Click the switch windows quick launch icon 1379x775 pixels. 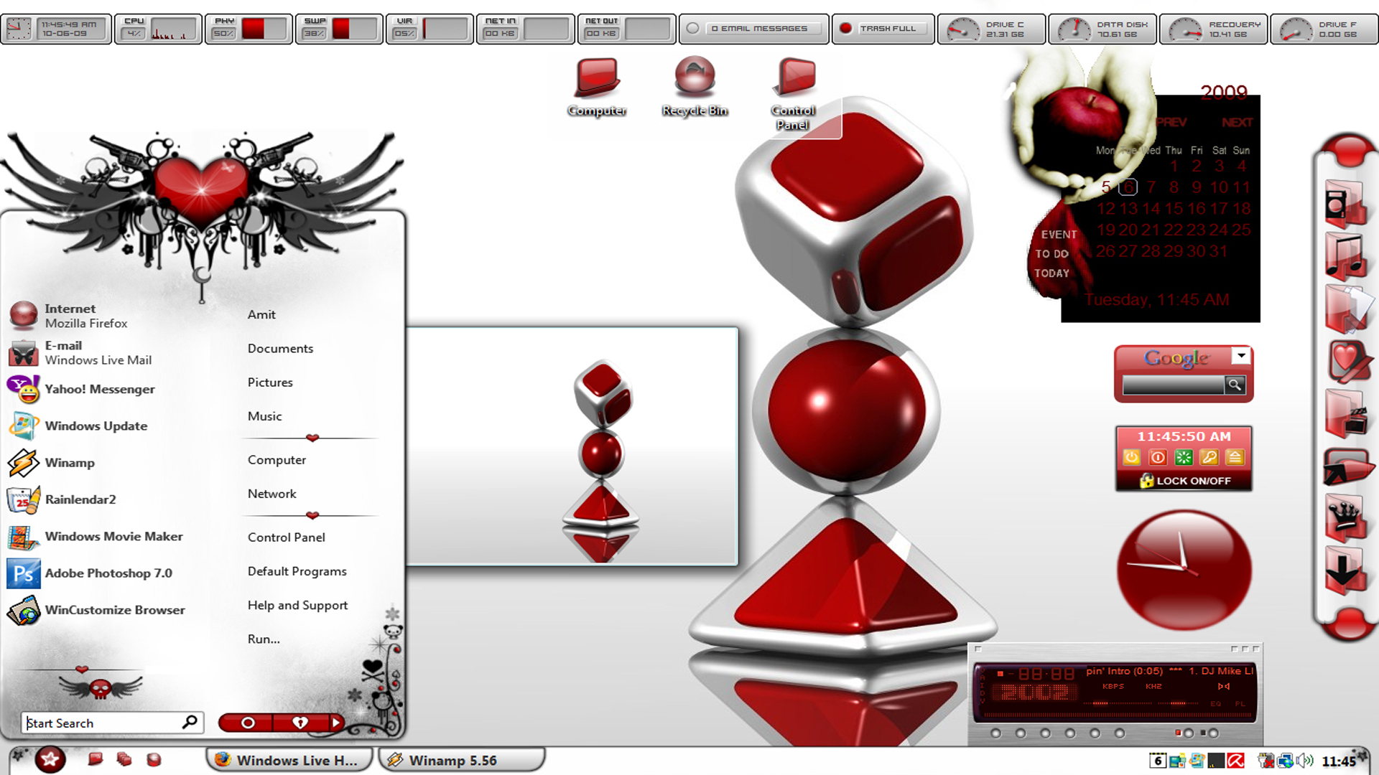124,759
